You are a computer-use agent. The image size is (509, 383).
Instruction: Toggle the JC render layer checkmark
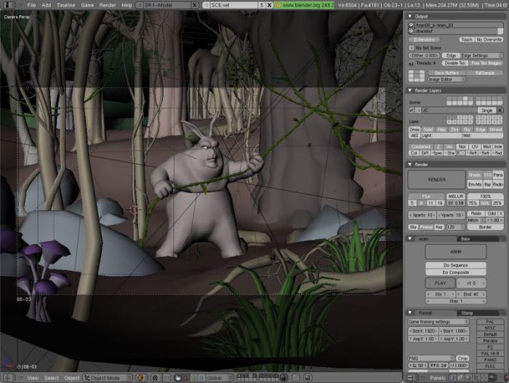tap(412, 111)
